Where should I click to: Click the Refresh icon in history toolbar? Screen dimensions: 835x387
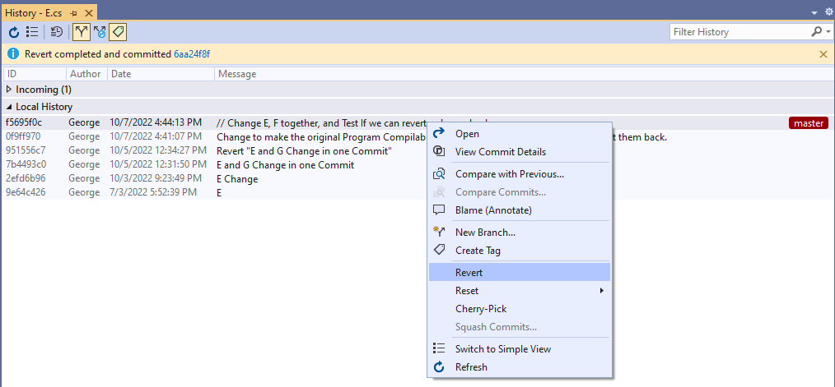point(14,32)
